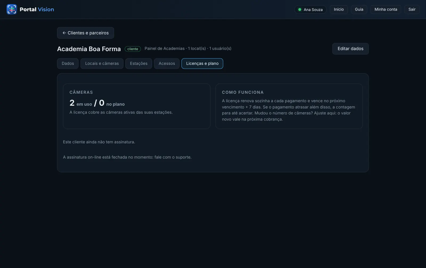
Task: Select the Estações tab
Action: point(139,63)
